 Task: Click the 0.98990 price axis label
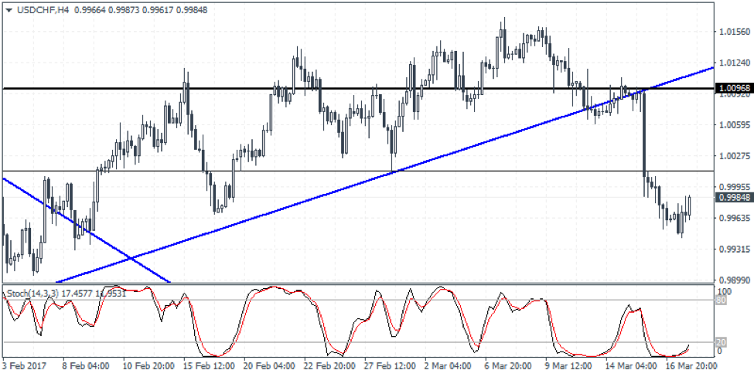(733, 280)
